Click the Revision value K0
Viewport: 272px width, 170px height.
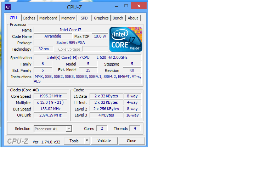(x=132, y=70)
